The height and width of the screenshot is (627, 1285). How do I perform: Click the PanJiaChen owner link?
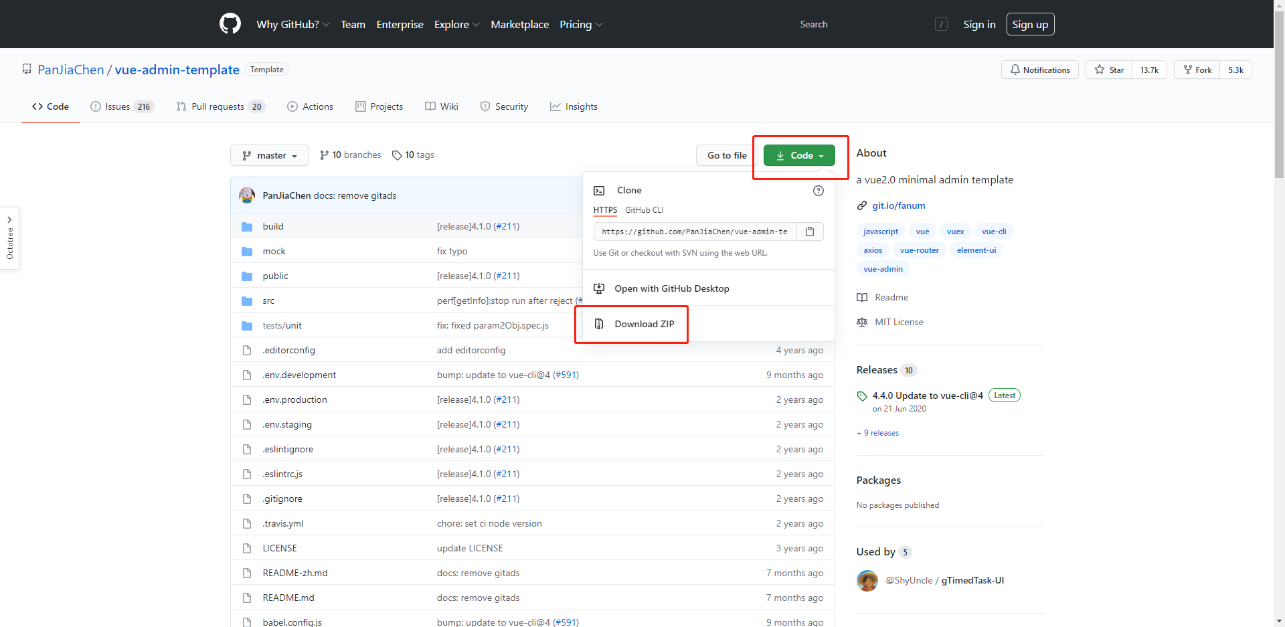(71, 70)
